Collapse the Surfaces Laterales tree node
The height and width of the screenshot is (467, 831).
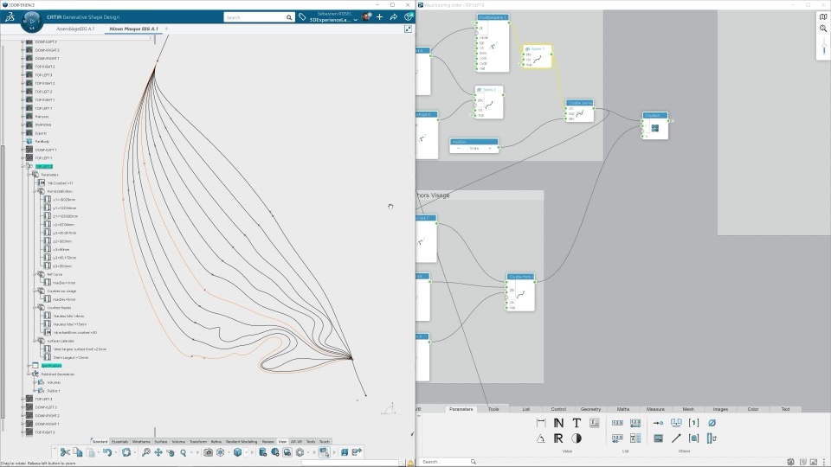click(35, 341)
